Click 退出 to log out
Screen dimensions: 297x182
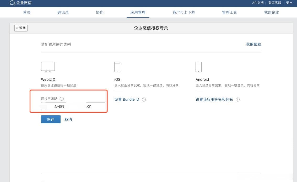[x=289, y=3]
